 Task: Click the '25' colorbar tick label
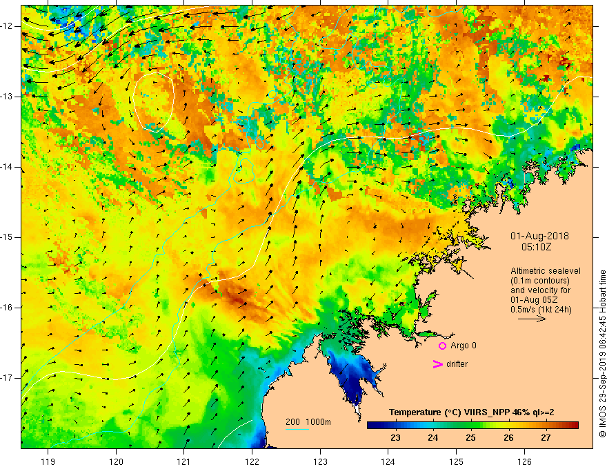click(x=470, y=438)
